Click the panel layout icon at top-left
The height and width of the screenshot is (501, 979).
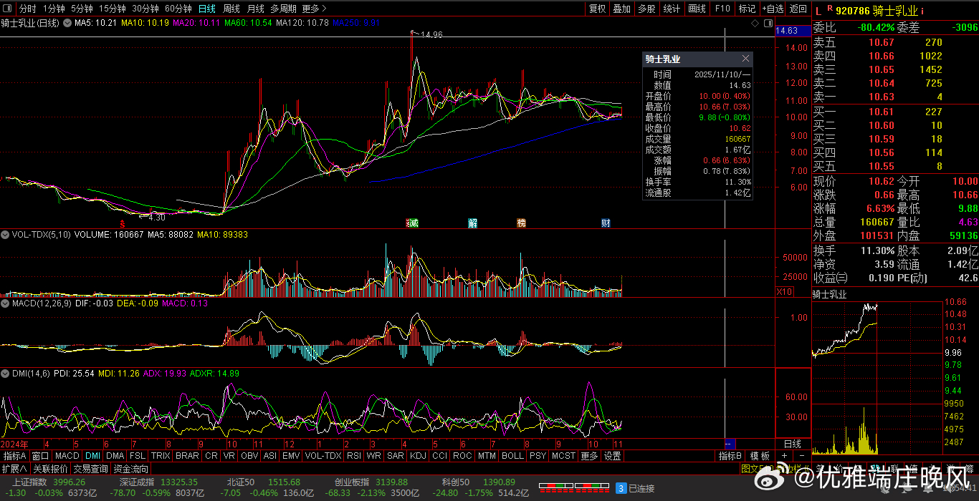(8, 9)
